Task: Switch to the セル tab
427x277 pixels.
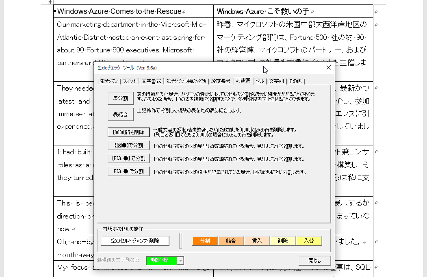Action: point(260,81)
